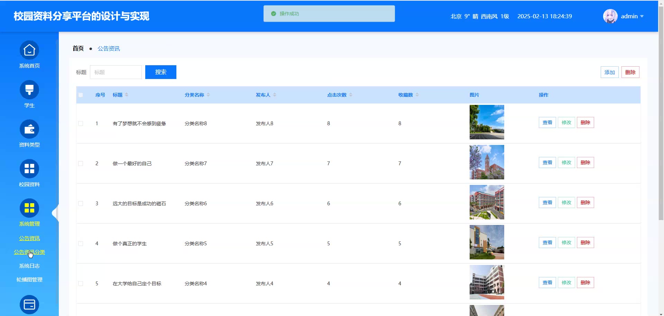Screen dimensions: 664x316
Task: Click the 学生 sidebar icon
Action: (x=29, y=90)
